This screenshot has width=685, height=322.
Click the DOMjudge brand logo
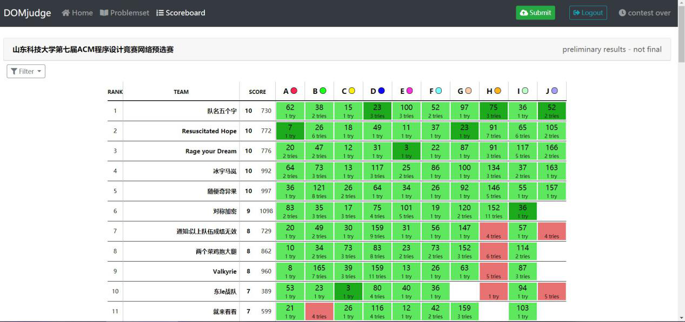(28, 13)
